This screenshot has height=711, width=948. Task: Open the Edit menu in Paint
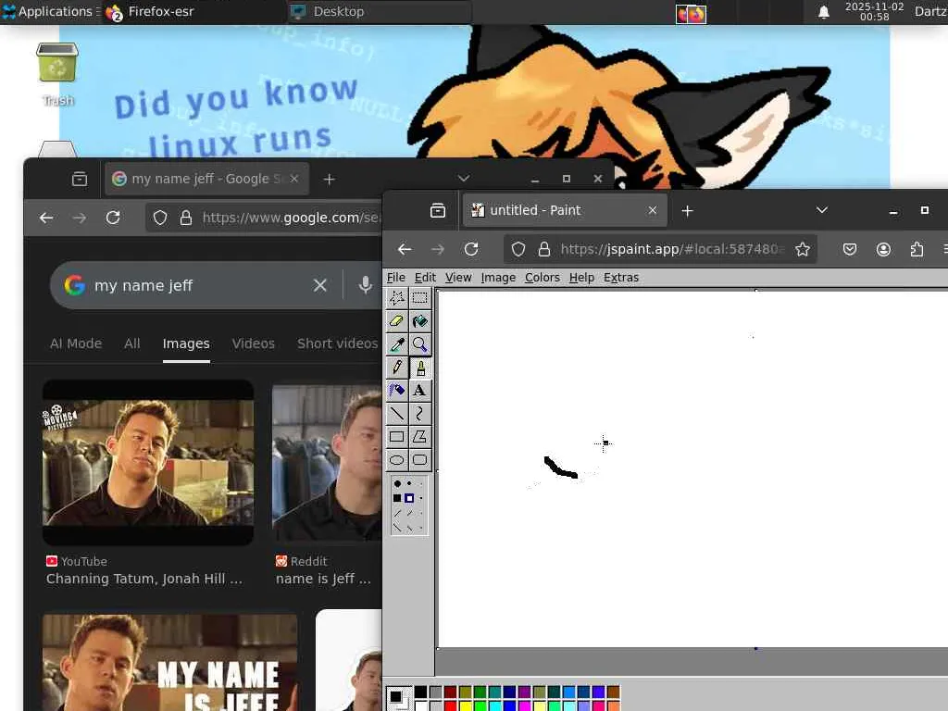tap(425, 278)
